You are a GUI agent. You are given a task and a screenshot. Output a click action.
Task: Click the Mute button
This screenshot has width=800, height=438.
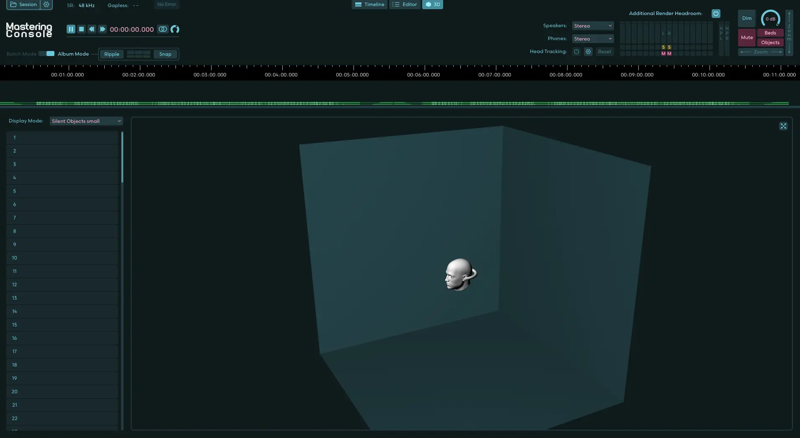click(x=746, y=38)
